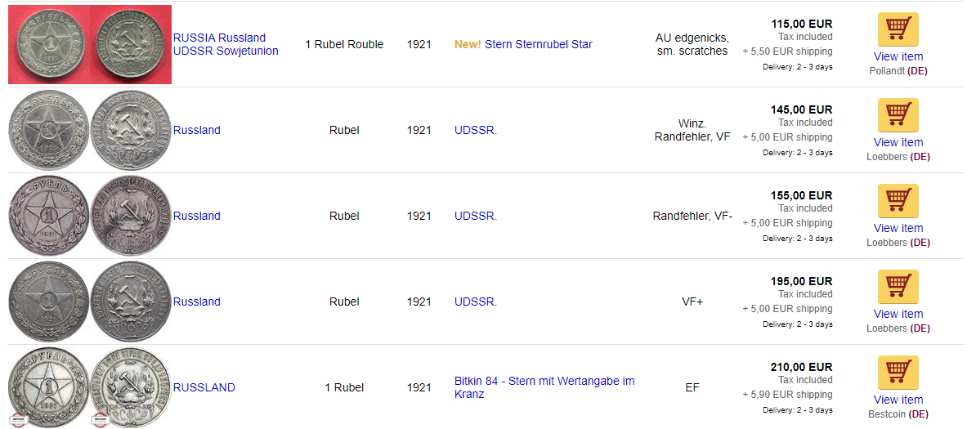Open the UDSSR. link for the VF+ coin
The height and width of the screenshot is (429, 967).
pyautogui.click(x=476, y=302)
